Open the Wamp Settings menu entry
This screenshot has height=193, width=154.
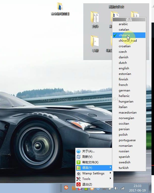point(94,173)
